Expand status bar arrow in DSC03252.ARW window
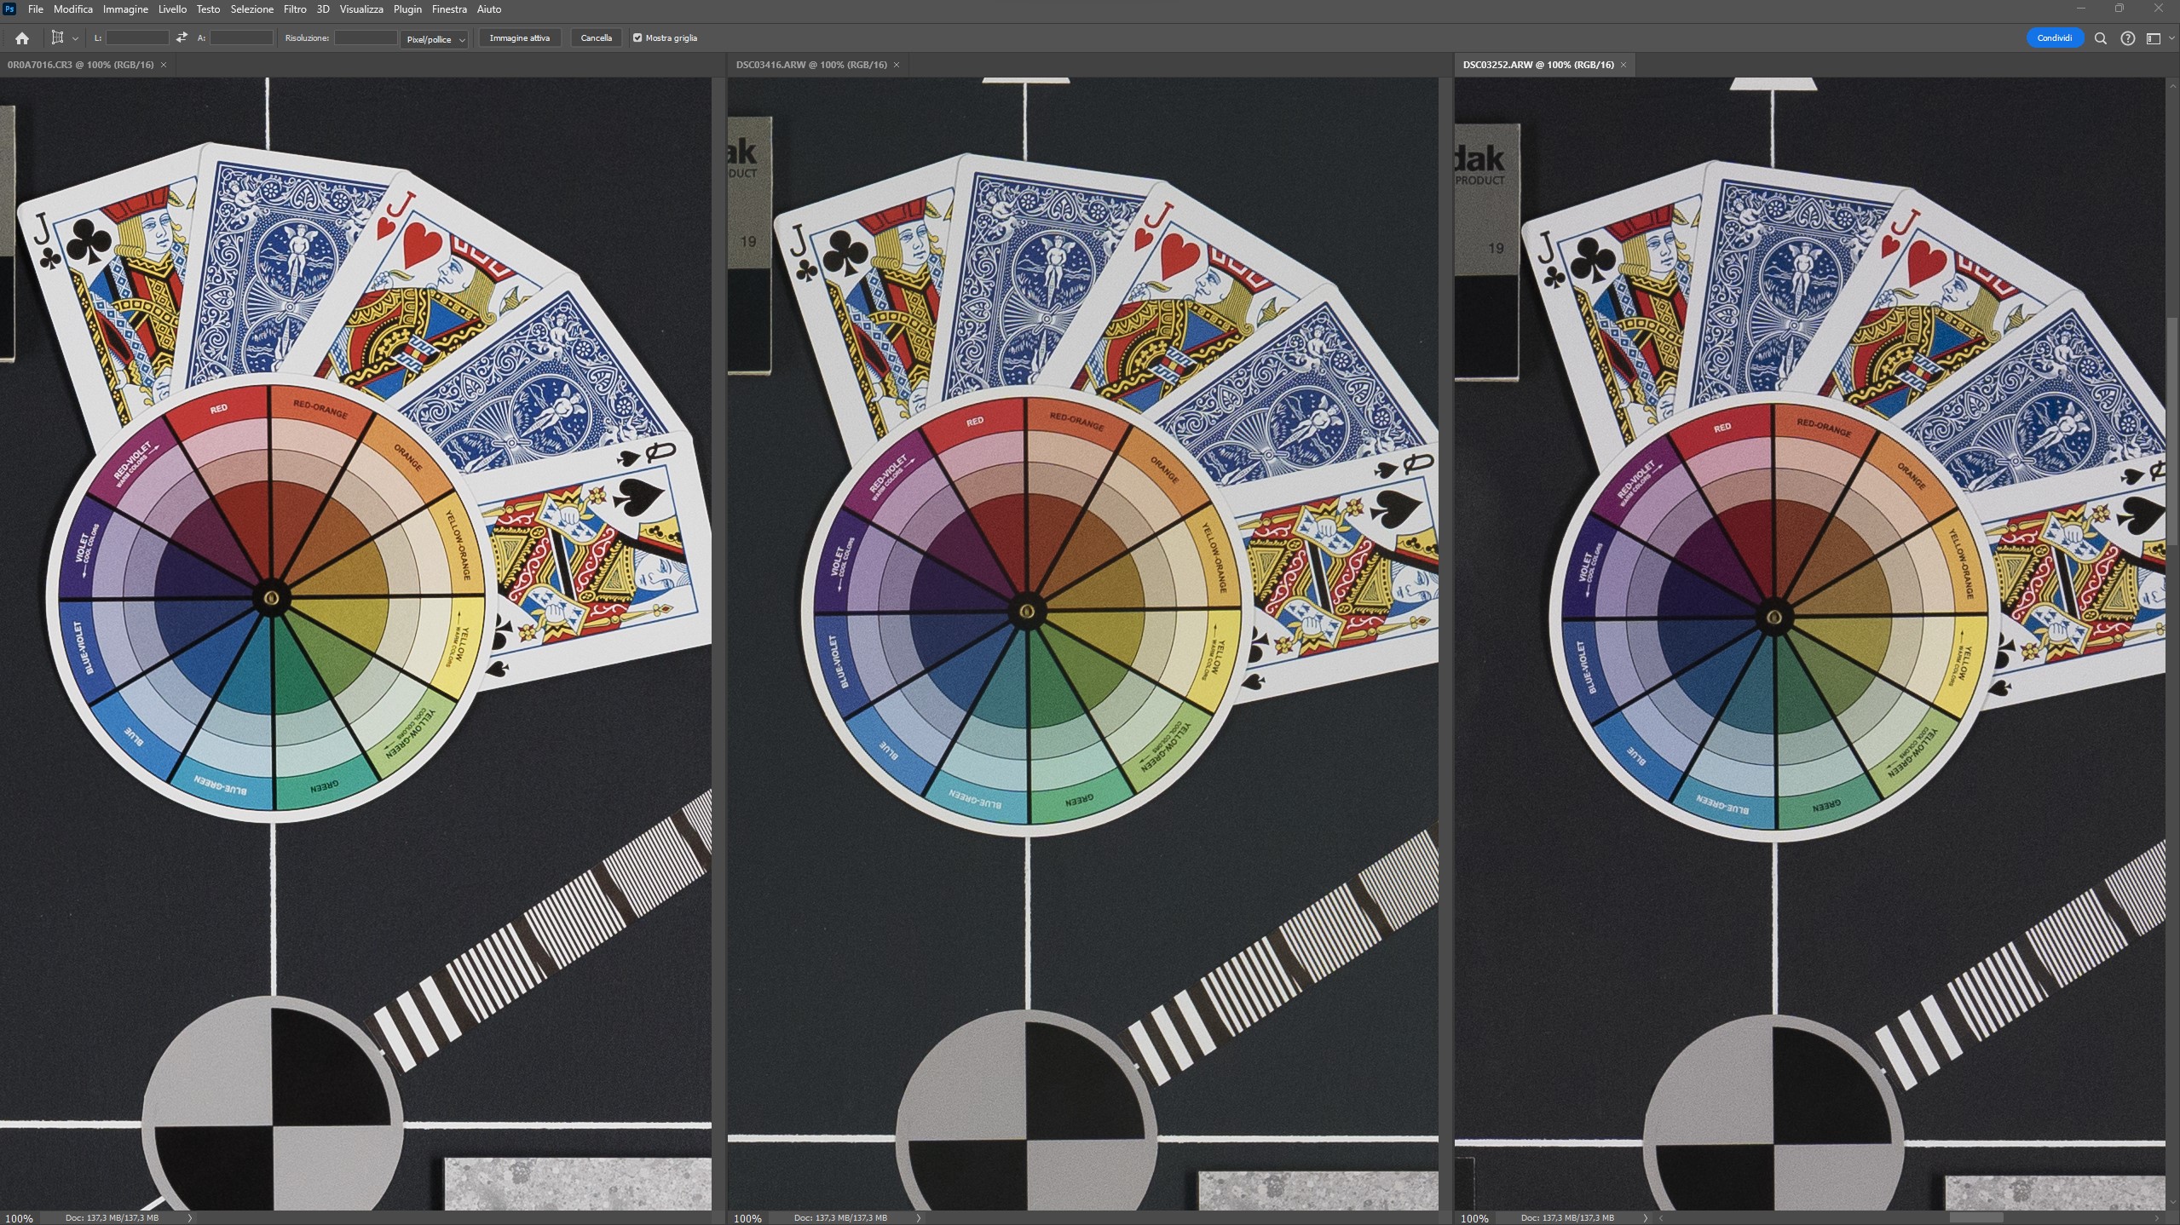The height and width of the screenshot is (1225, 2180). 1646,1218
